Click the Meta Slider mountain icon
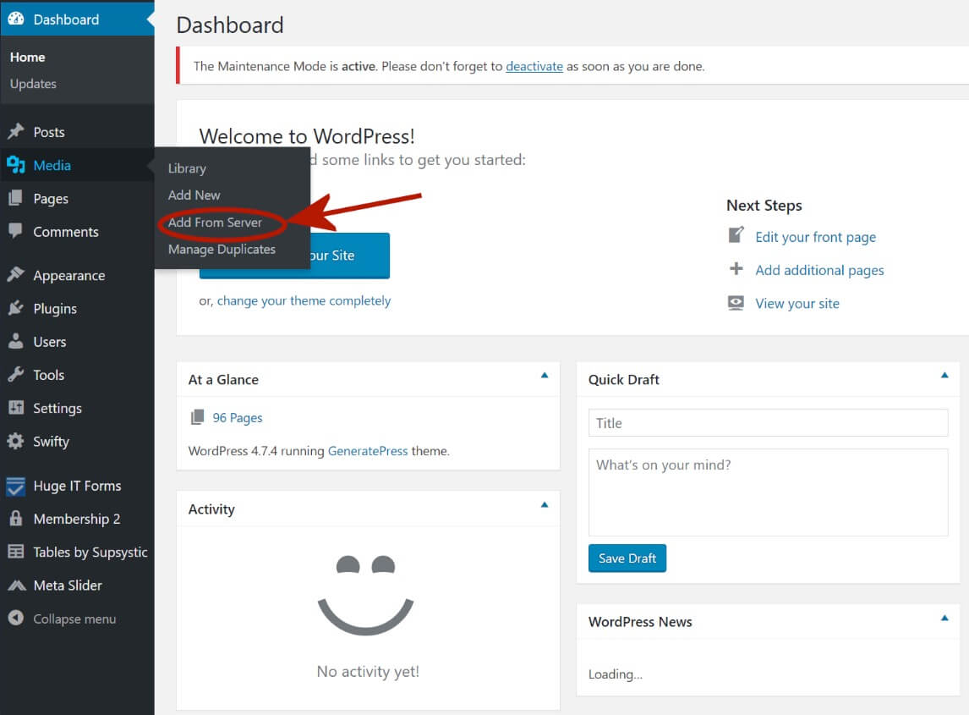The width and height of the screenshot is (969, 715). [17, 585]
